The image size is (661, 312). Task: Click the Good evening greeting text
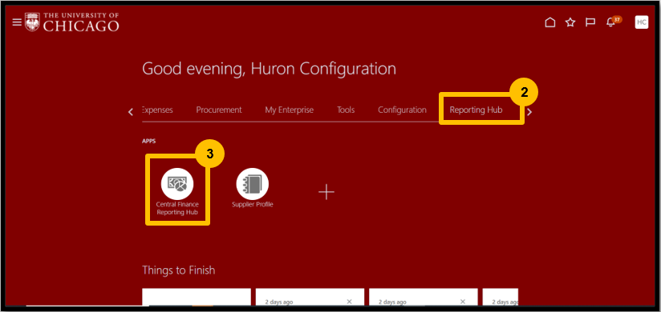269,69
